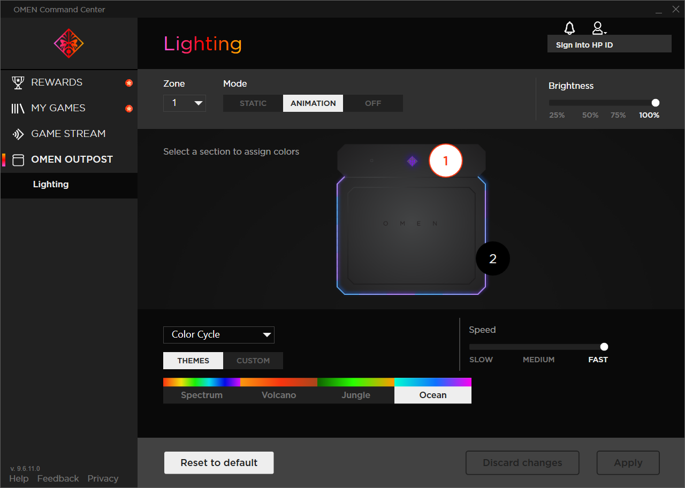Open the Color Cycle animation dropdown
Viewport: 685px width, 488px height.
(218, 334)
